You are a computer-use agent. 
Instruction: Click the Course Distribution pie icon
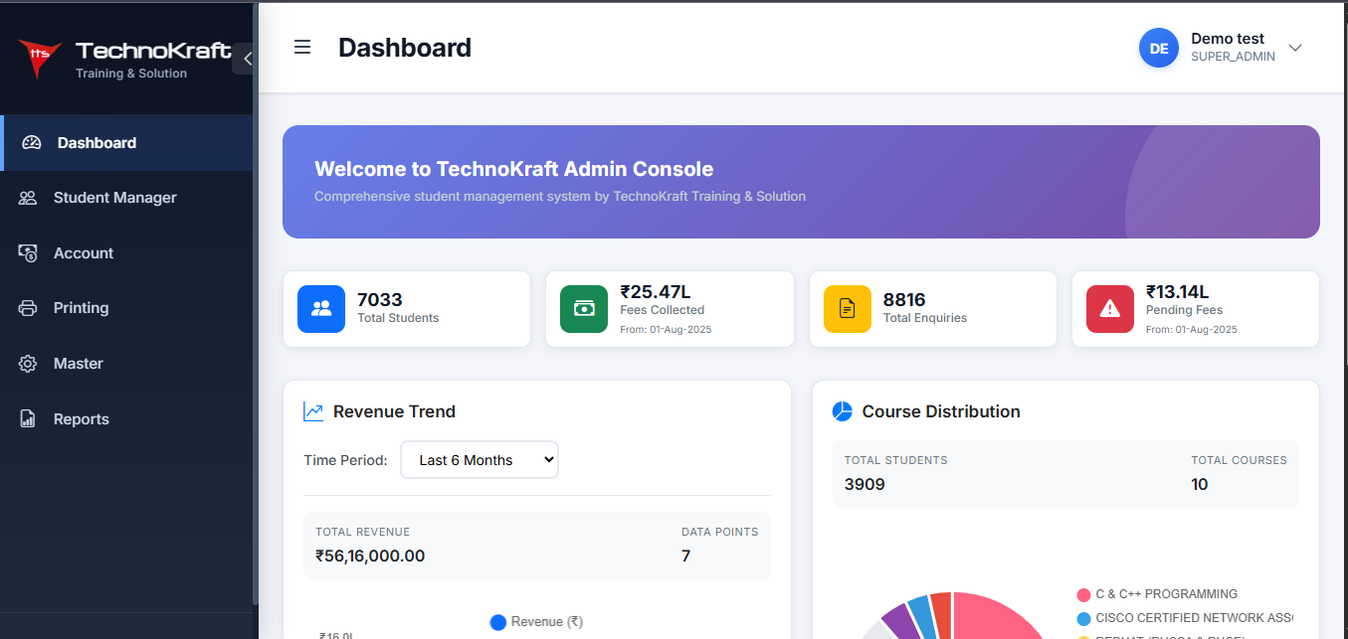[x=843, y=411]
